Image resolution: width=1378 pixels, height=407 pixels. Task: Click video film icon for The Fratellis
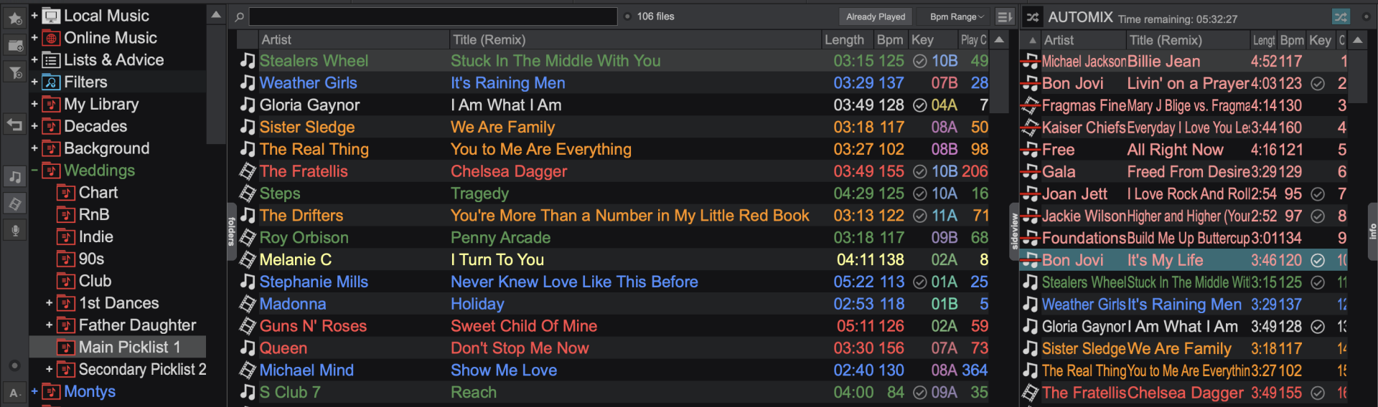pyautogui.click(x=248, y=171)
